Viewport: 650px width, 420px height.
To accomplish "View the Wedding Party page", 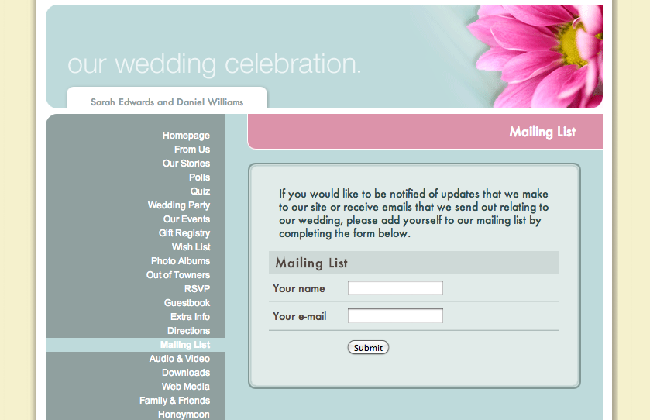I will coord(179,205).
